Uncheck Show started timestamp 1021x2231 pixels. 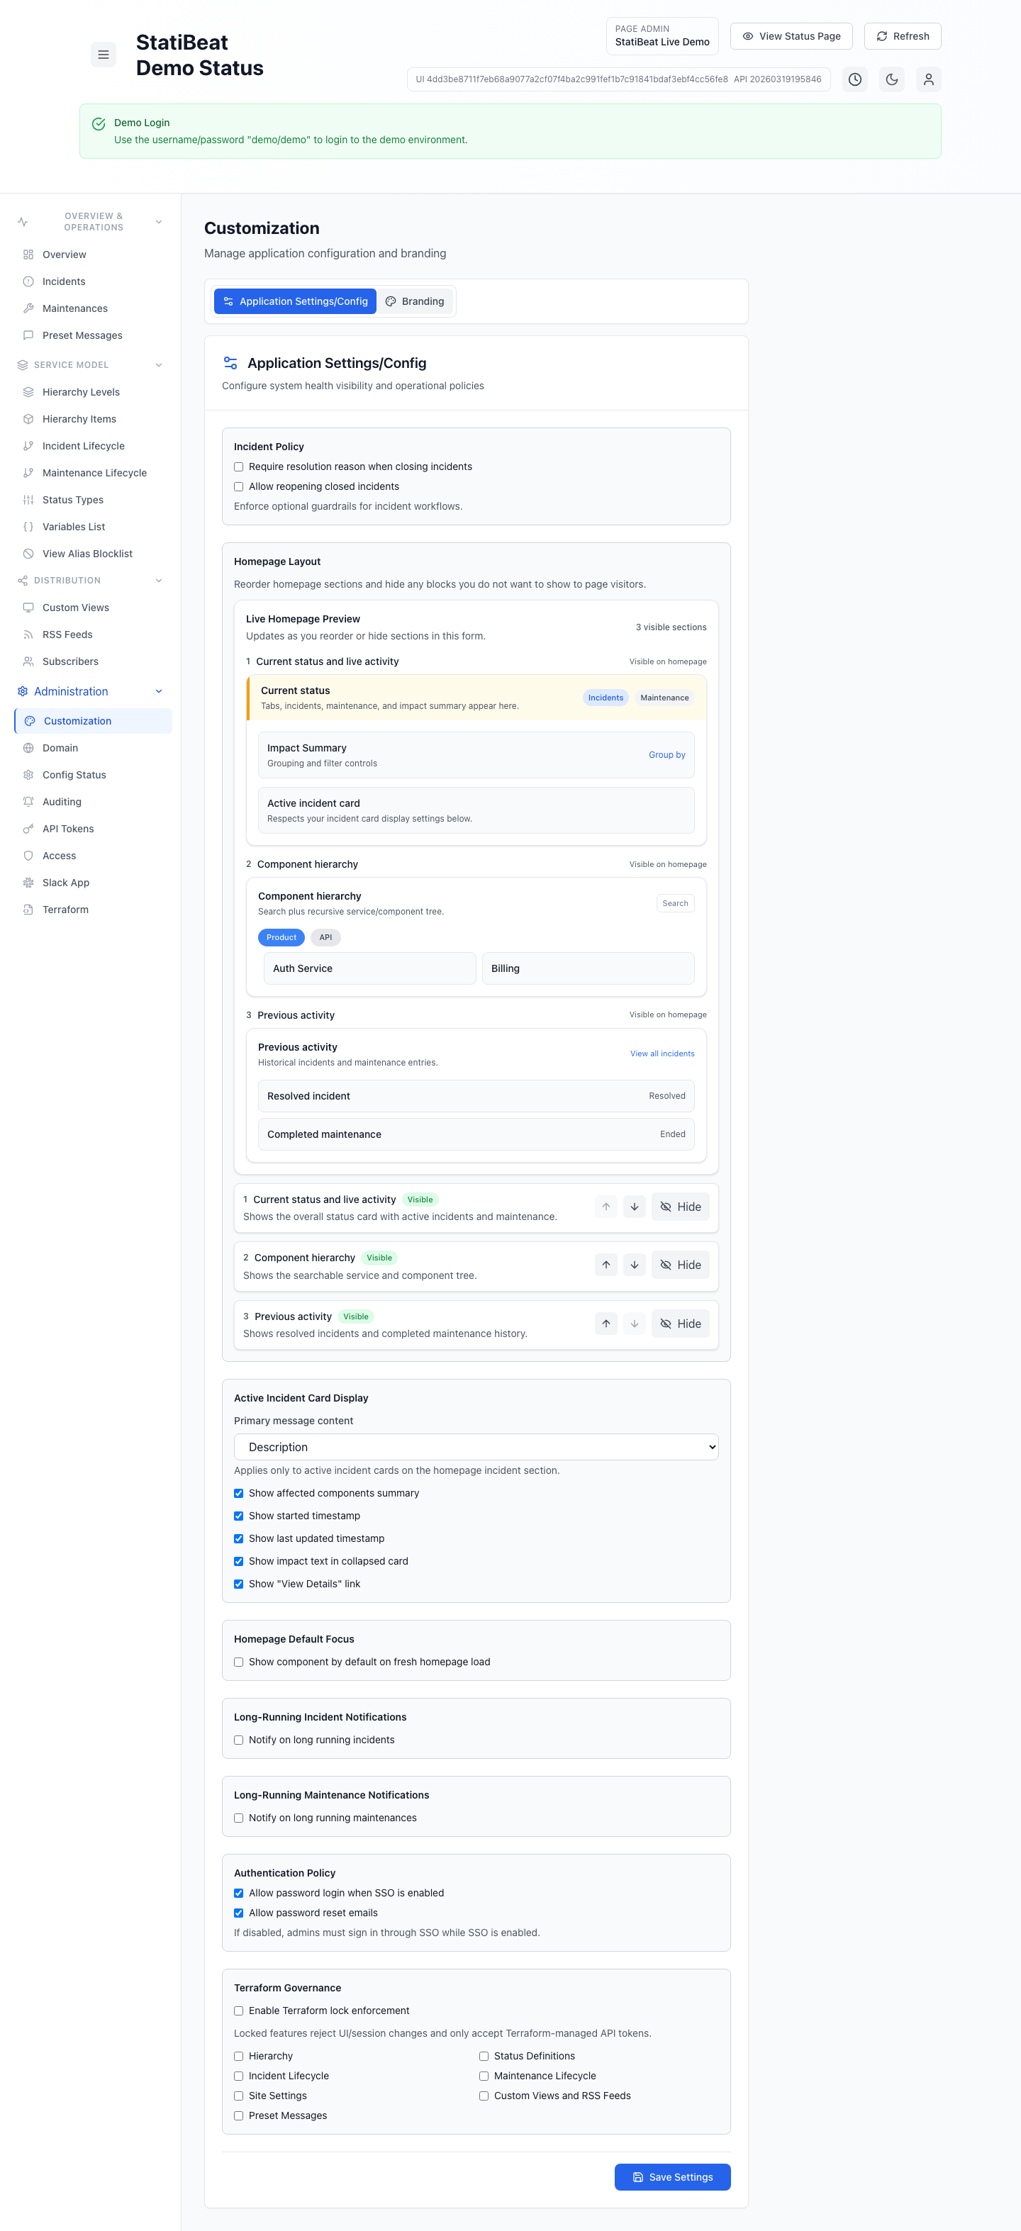pos(239,1516)
